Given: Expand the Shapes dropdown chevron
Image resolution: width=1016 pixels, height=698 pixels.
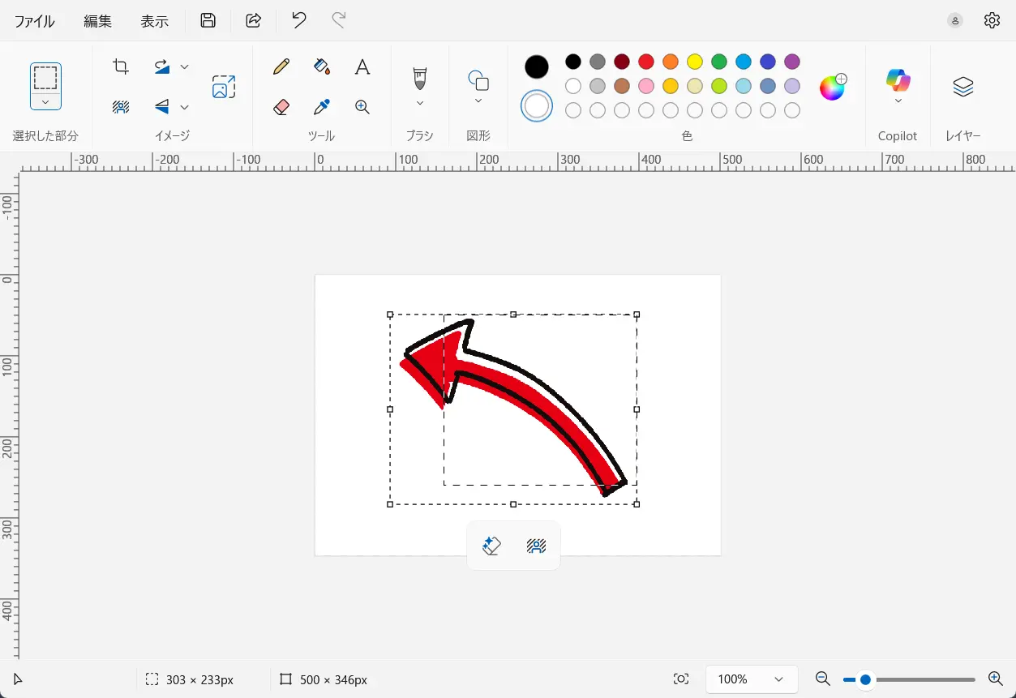Looking at the screenshot, I should pos(478,101).
